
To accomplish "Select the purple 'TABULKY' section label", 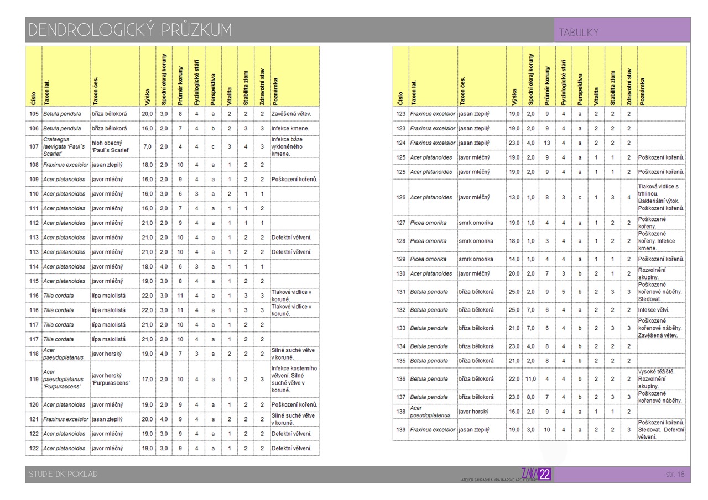I will coord(579,33).
